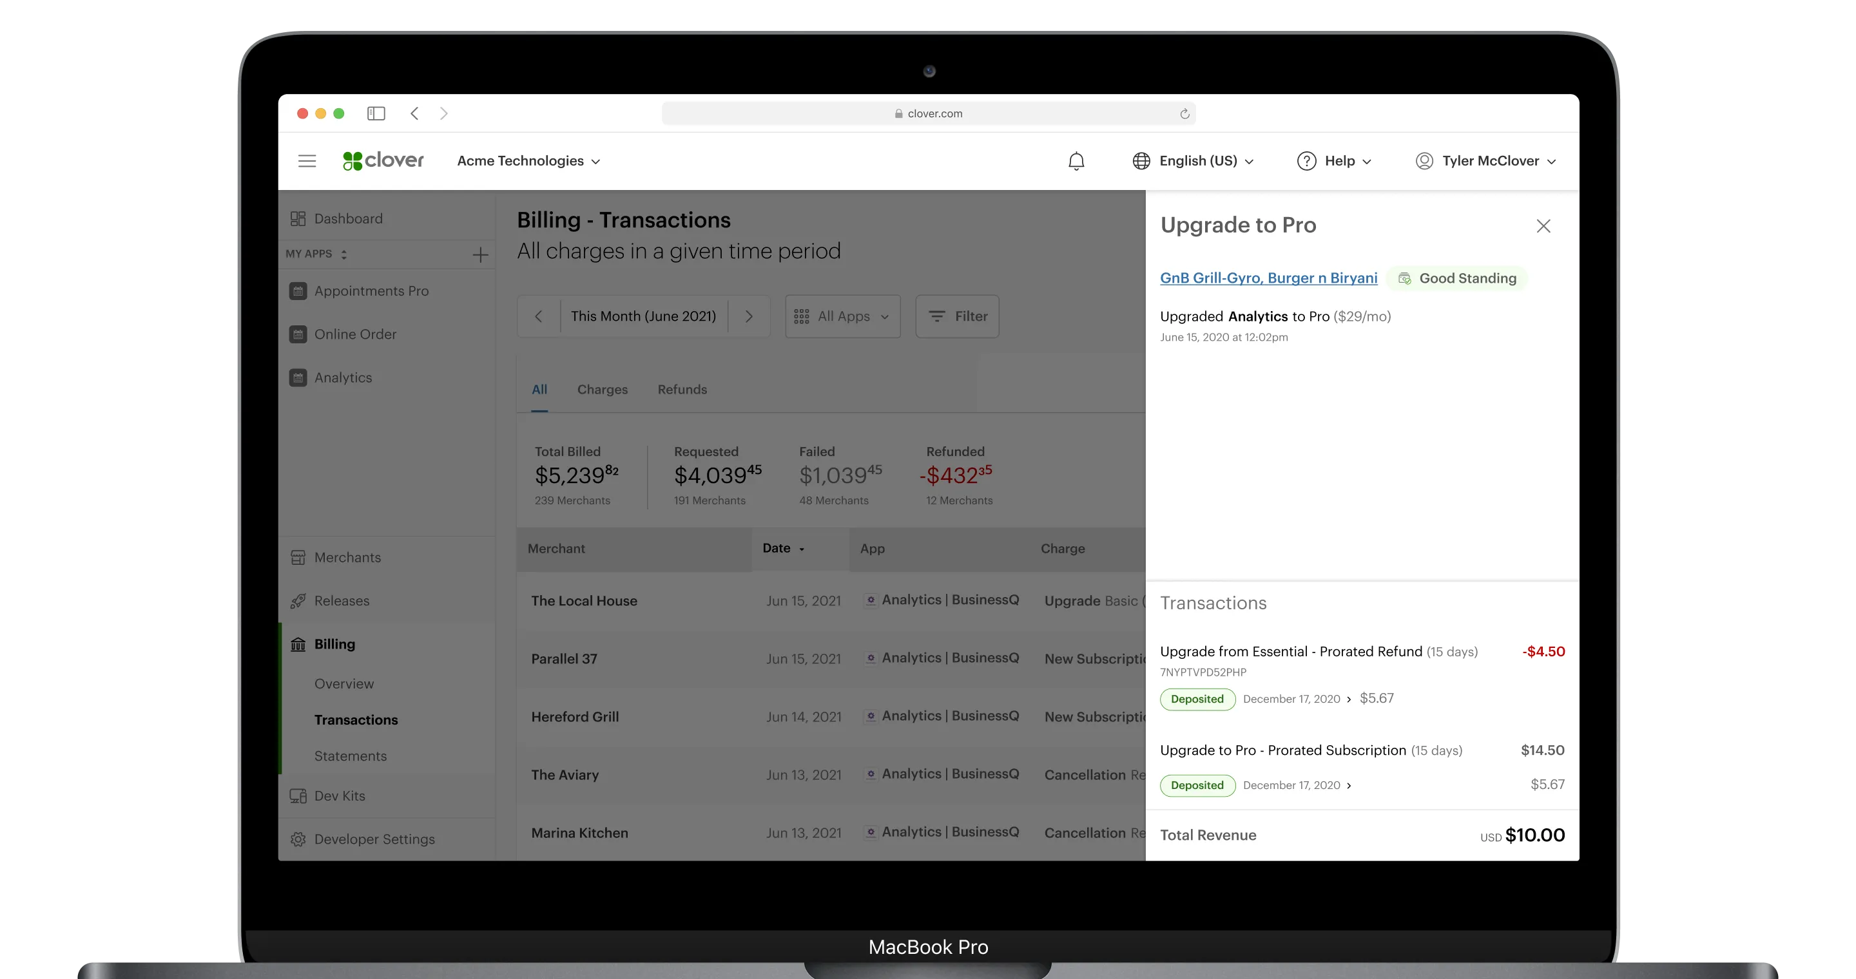Image resolution: width=1856 pixels, height=979 pixels.
Task: Click the notifications bell icon
Action: pyautogui.click(x=1076, y=161)
